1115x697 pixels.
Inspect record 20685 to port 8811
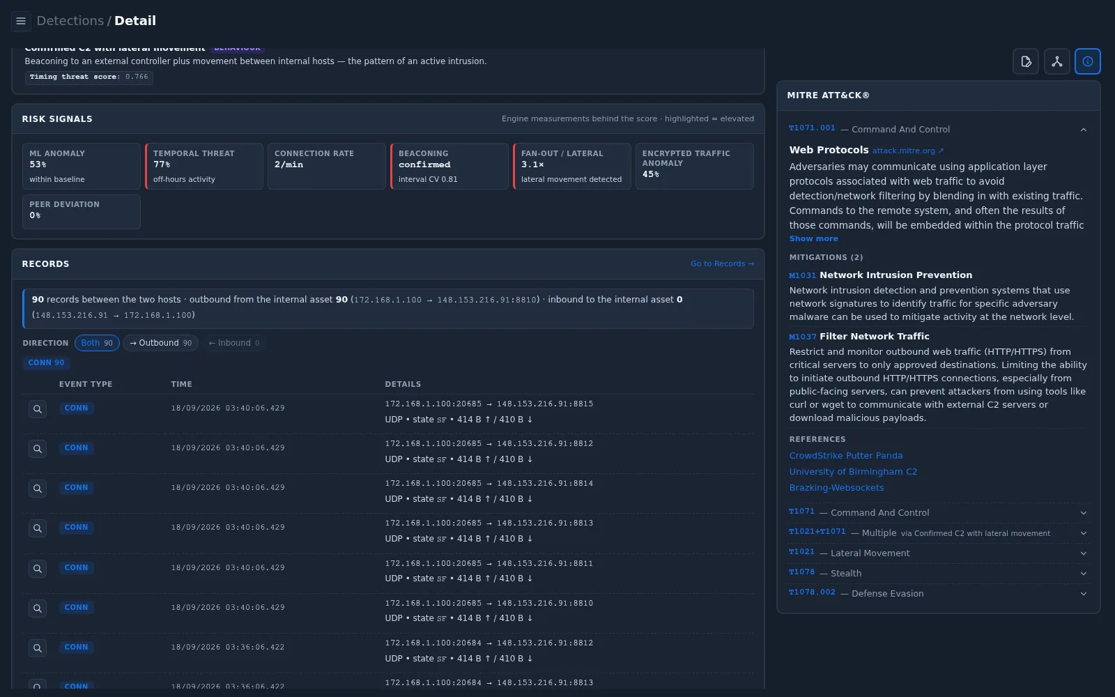(x=38, y=569)
